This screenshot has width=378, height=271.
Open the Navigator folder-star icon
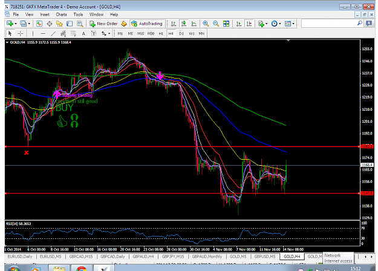coord(59,24)
